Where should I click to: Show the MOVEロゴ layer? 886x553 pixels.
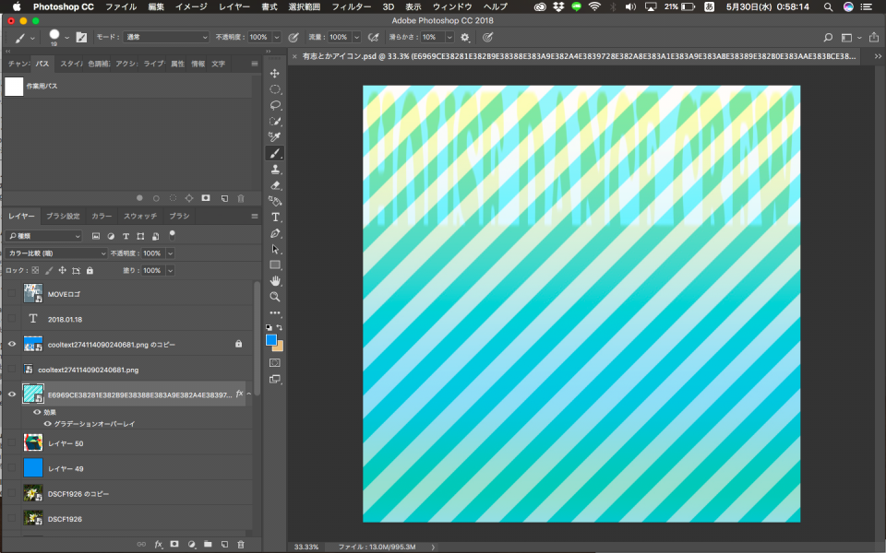[x=12, y=293]
